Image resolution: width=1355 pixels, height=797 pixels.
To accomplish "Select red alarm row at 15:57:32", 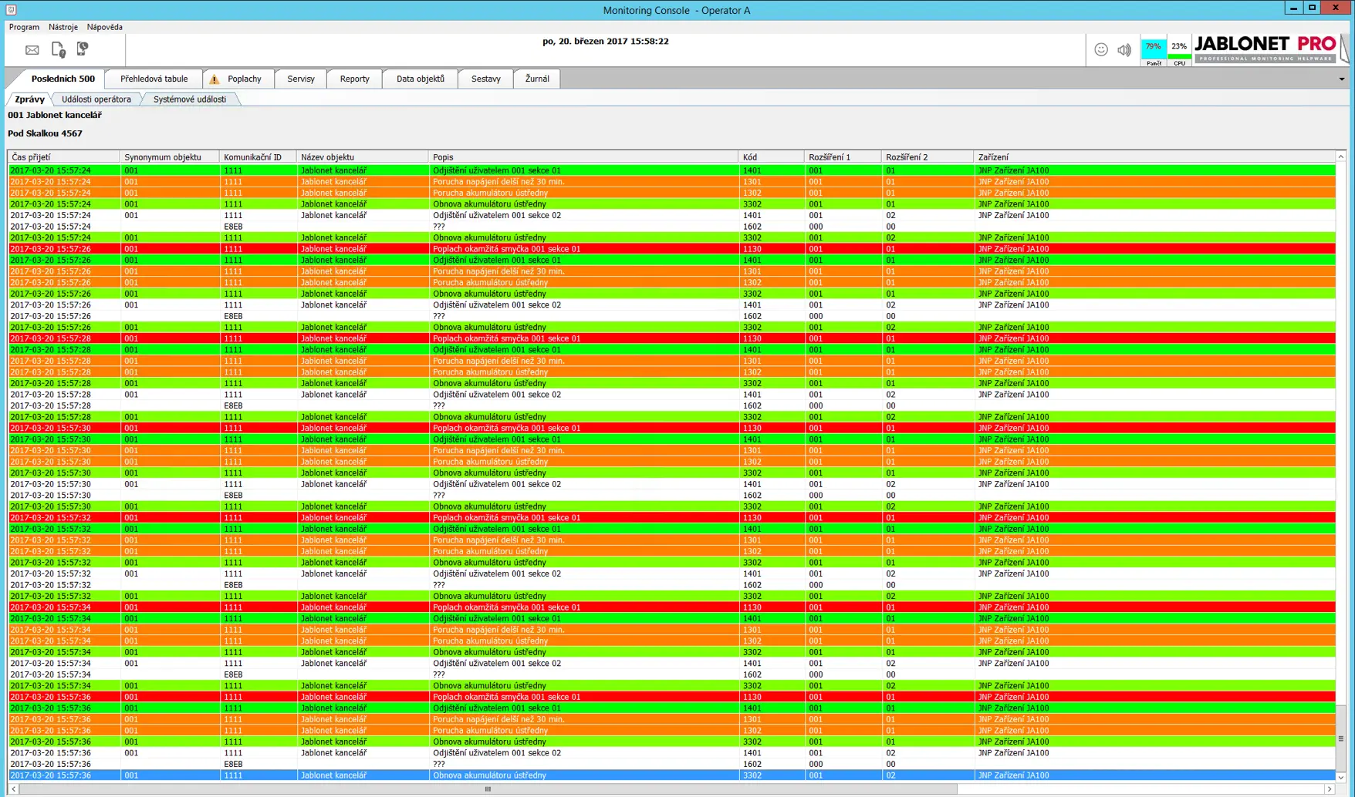I will (671, 518).
